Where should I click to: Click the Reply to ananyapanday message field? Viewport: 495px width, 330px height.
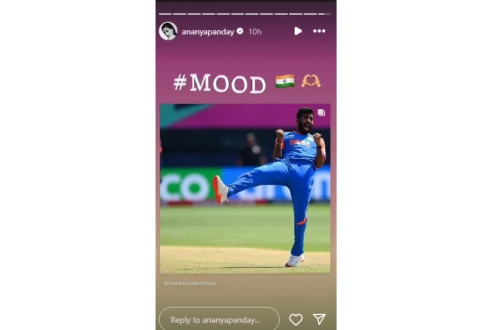pyautogui.click(x=219, y=319)
